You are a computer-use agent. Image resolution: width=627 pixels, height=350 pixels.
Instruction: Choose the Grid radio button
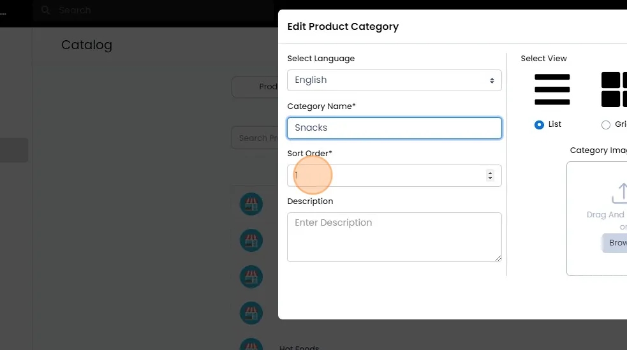click(606, 125)
